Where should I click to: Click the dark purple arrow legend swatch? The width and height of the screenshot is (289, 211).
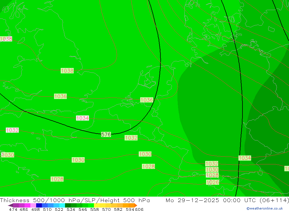(10, 205)
